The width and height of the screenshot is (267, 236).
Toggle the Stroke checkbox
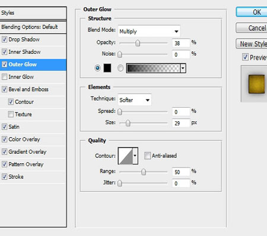[4, 177]
